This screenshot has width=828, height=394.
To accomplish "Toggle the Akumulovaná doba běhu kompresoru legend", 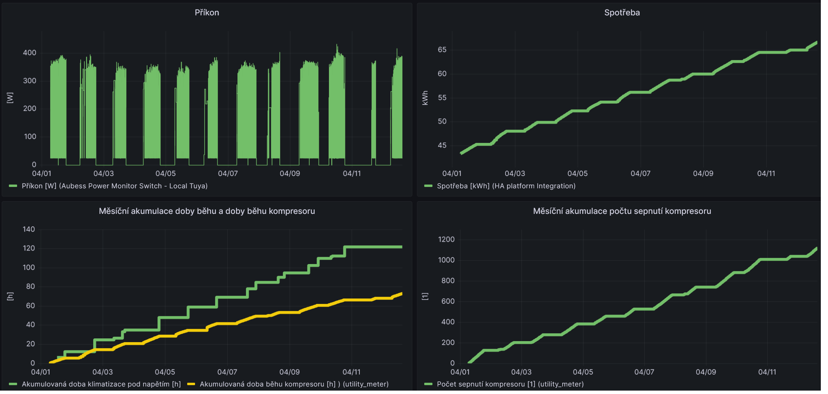I will 294,384.
